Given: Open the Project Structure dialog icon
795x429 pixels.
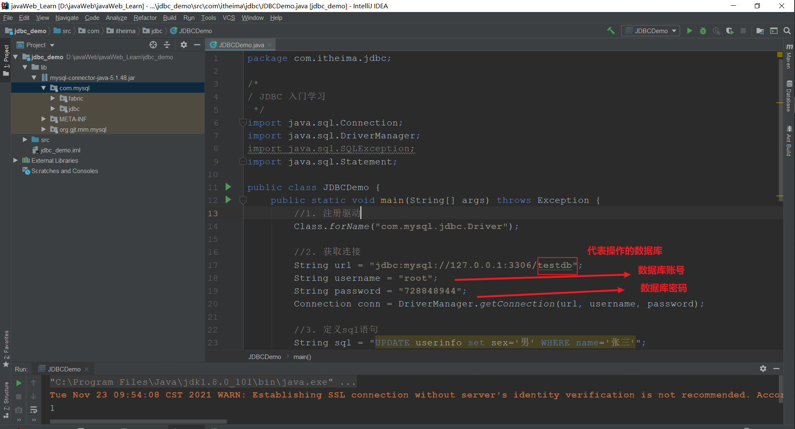Looking at the screenshot, I should point(760,31).
